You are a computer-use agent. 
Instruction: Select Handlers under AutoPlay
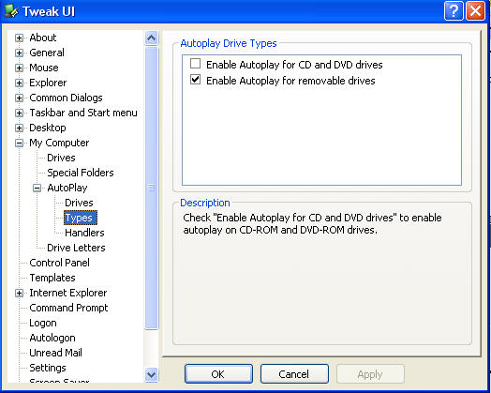(84, 233)
